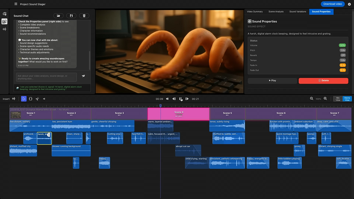
Task: Zoom out the timeline with magnifier minus
Action: pos(312,99)
